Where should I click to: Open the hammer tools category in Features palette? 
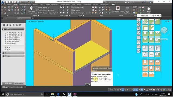(139, 24)
